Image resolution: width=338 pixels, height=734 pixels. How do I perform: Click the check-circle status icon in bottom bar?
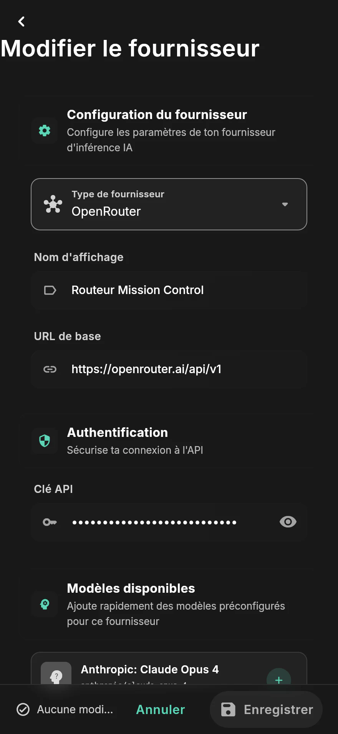point(23,709)
